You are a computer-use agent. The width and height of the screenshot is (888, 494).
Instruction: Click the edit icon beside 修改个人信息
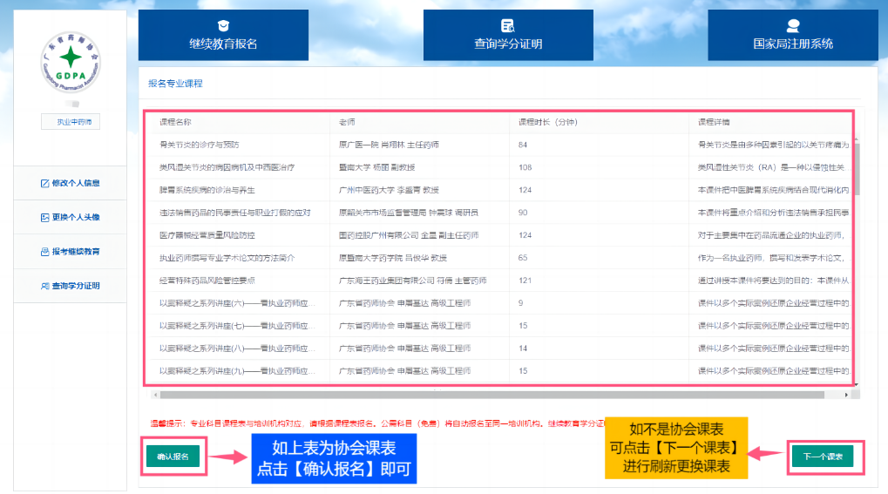tap(45, 184)
